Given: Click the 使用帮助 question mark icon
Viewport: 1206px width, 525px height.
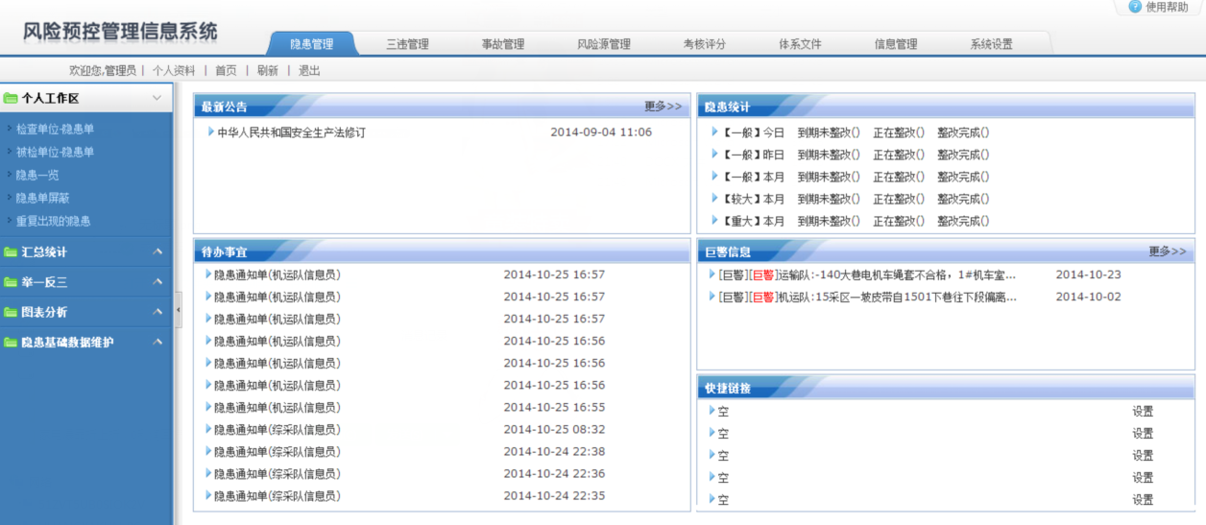Looking at the screenshot, I should (x=1136, y=7).
